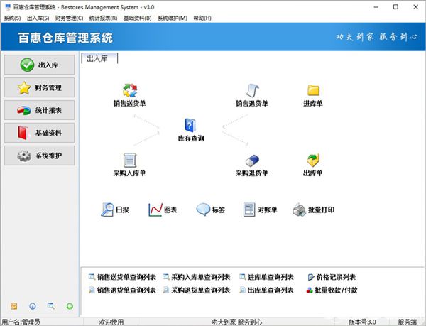Screen dimensions: 426x326
Task: Open the 库存查询 book icon
Action: click(x=190, y=126)
